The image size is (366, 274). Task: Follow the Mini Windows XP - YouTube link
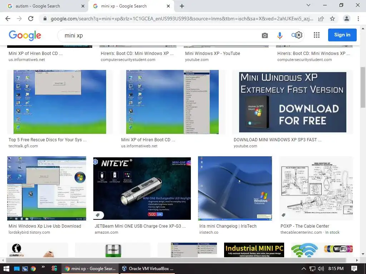[212, 54]
